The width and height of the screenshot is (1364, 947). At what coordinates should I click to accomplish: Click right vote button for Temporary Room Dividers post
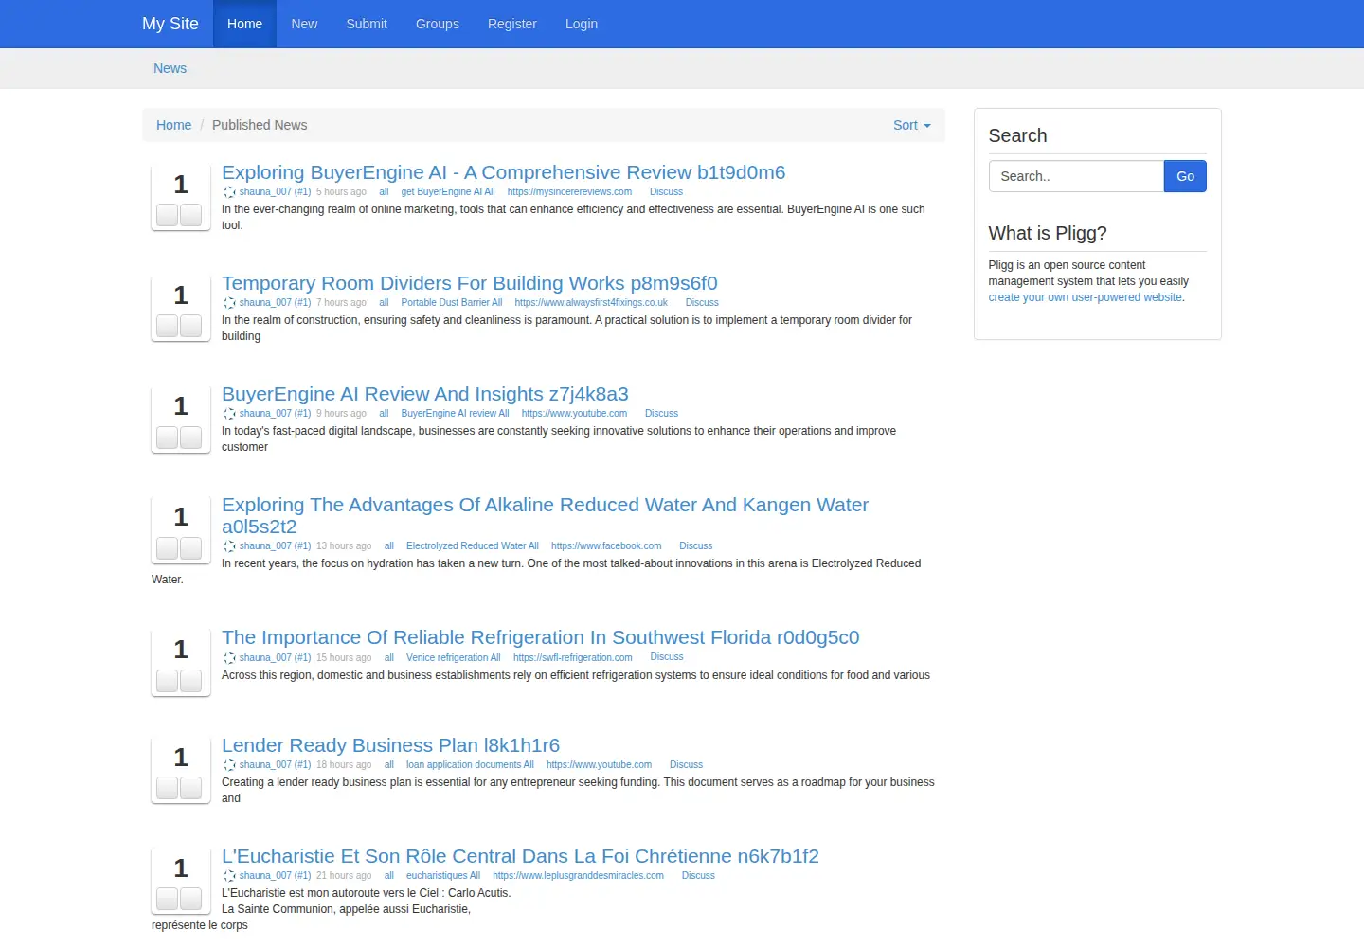(x=191, y=326)
